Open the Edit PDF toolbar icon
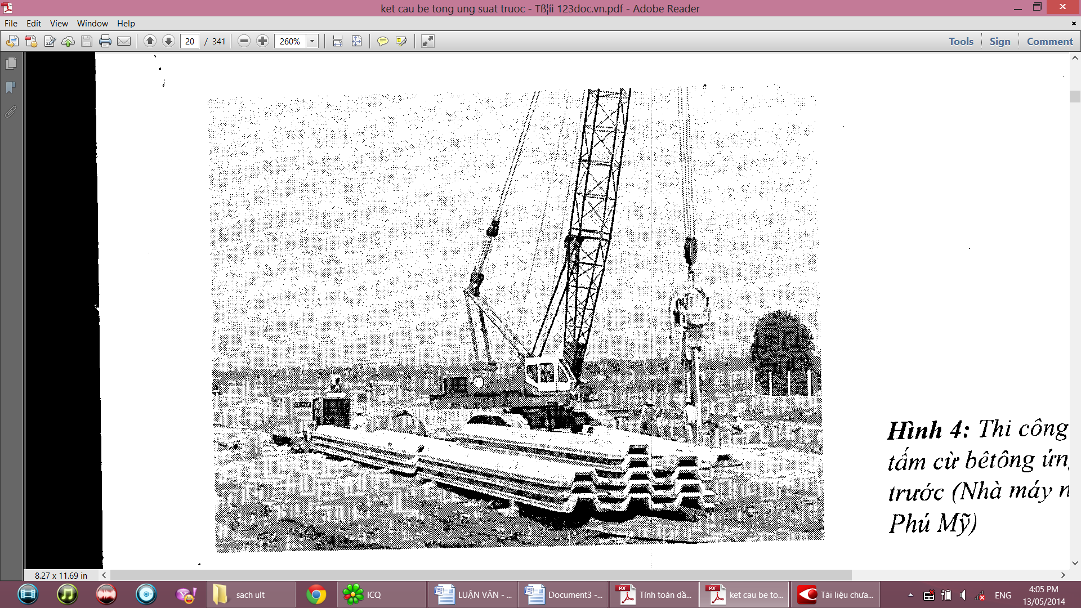Screen dimensions: 1081x608 [x=50, y=41]
